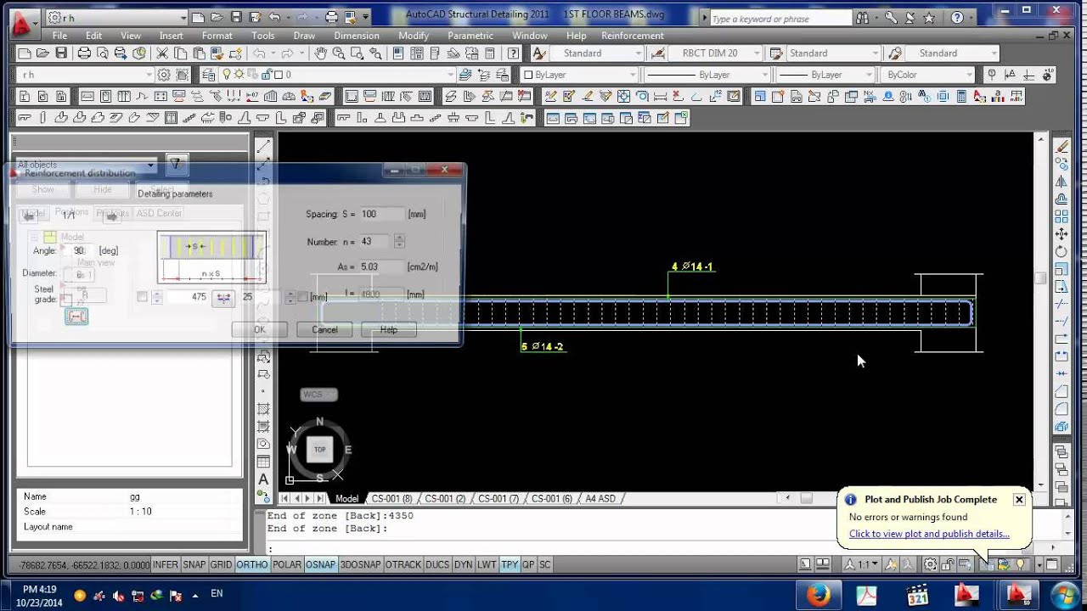The width and height of the screenshot is (1087, 611).
Task: Toggle DYN dynamic input in the status bar
Action: pos(463,564)
